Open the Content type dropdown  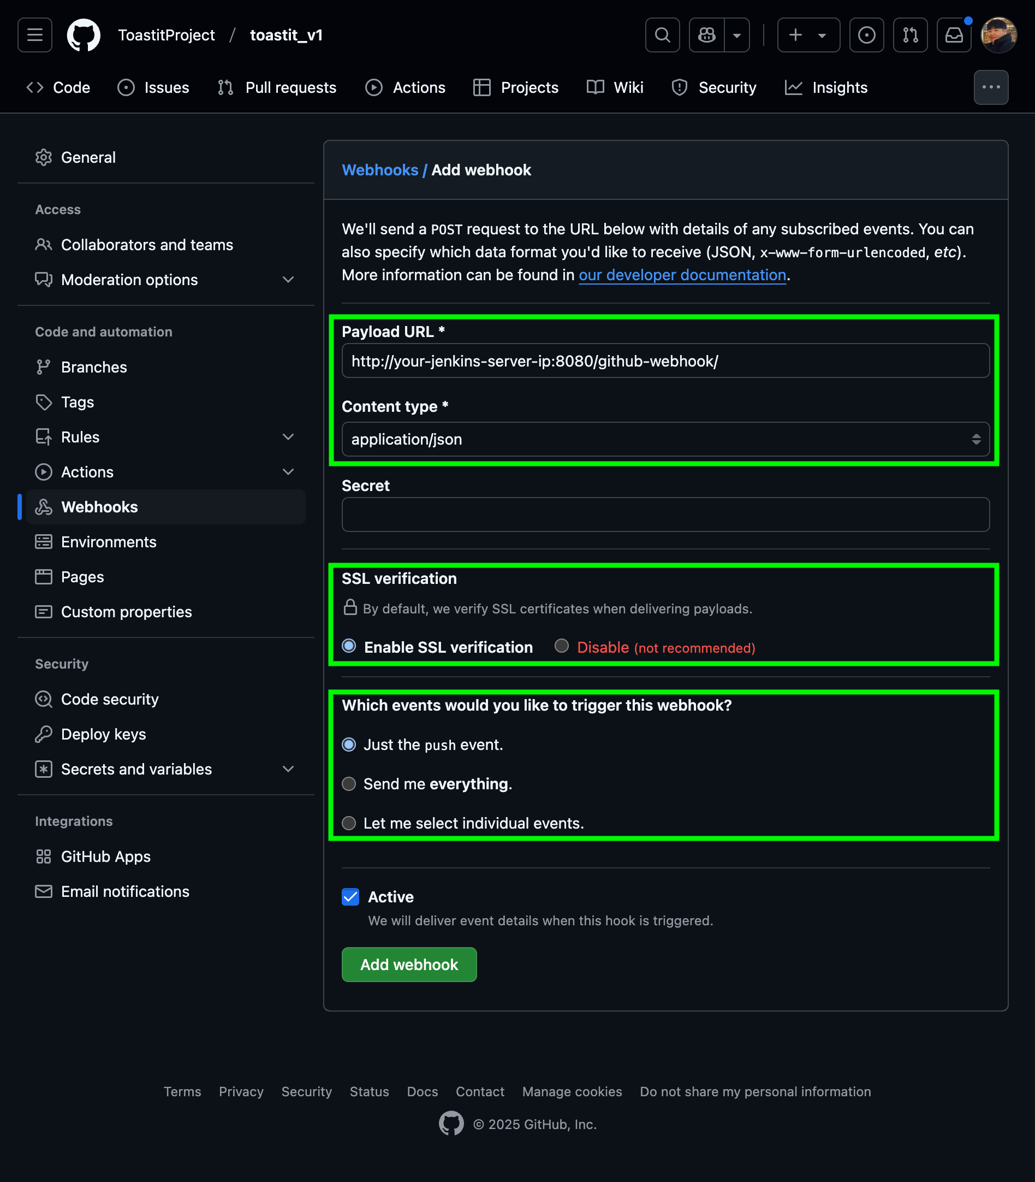tap(665, 439)
